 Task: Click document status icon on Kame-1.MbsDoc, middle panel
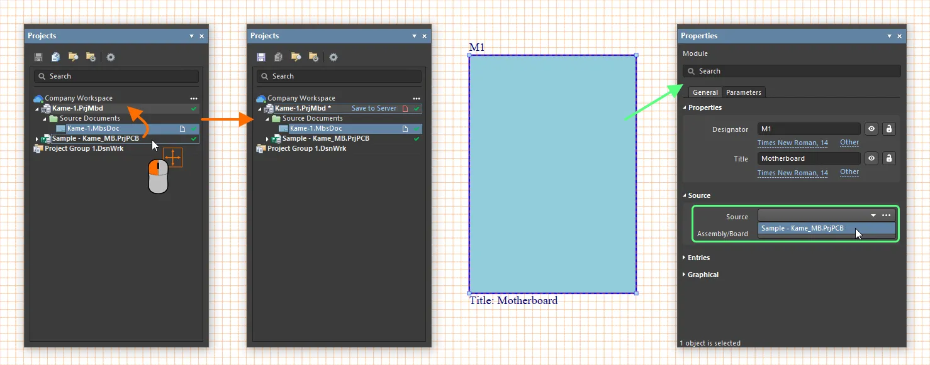405,129
